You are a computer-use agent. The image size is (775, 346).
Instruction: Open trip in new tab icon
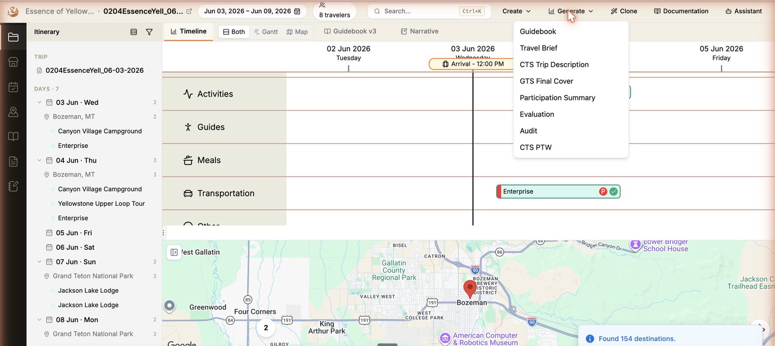[189, 11]
